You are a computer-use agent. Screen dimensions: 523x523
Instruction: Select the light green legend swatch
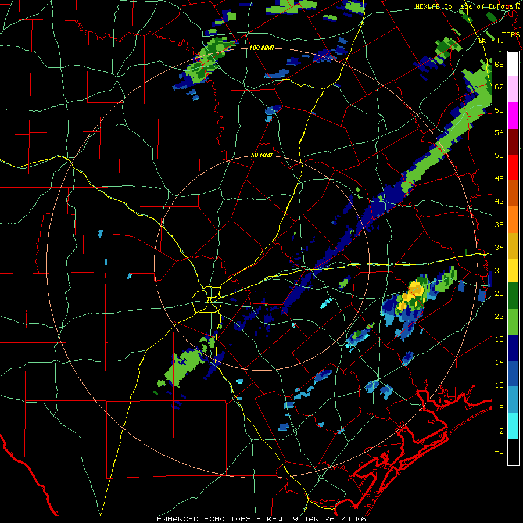point(513,322)
